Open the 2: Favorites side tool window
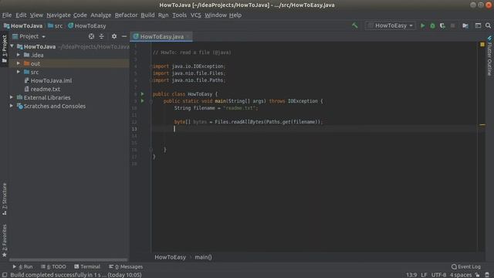Image resolution: width=494 pixels, height=278 pixels. (5, 241)
